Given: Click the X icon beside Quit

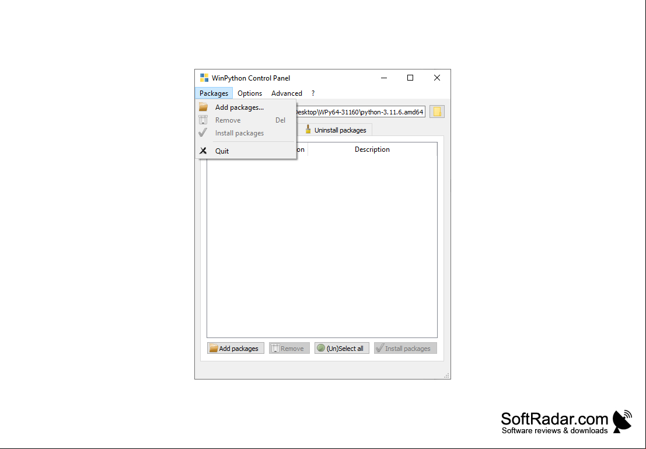Looking at the screenshot, I should 203,151.
